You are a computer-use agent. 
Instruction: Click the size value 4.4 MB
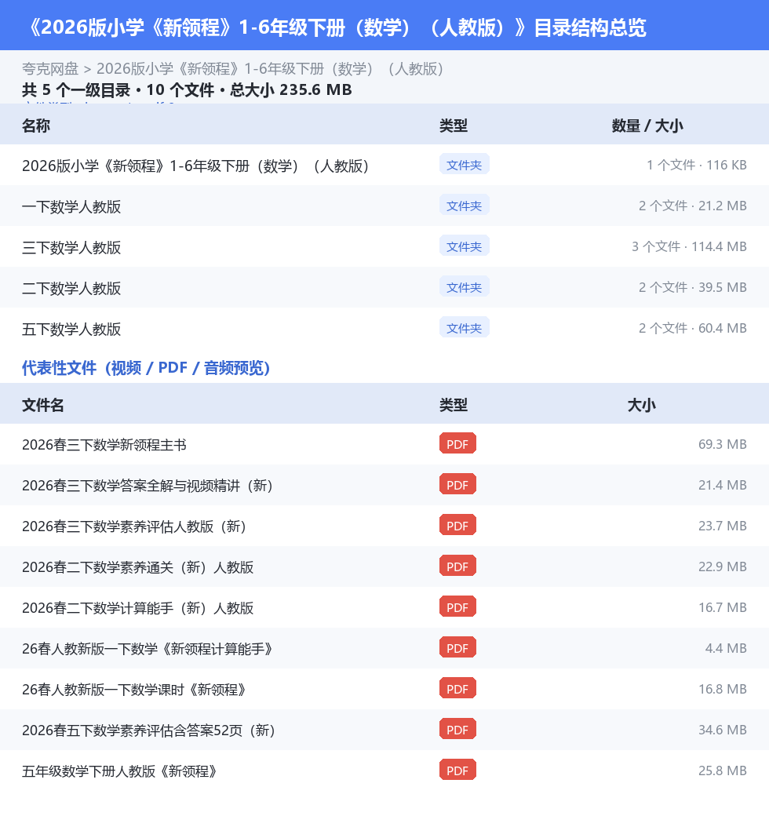[x=726, y=648]
